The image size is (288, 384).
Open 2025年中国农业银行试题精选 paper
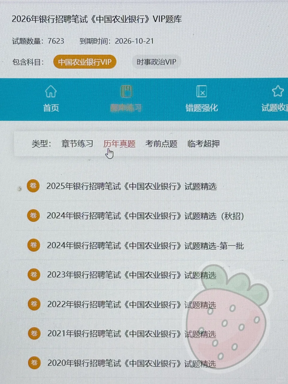coord(132,187)
